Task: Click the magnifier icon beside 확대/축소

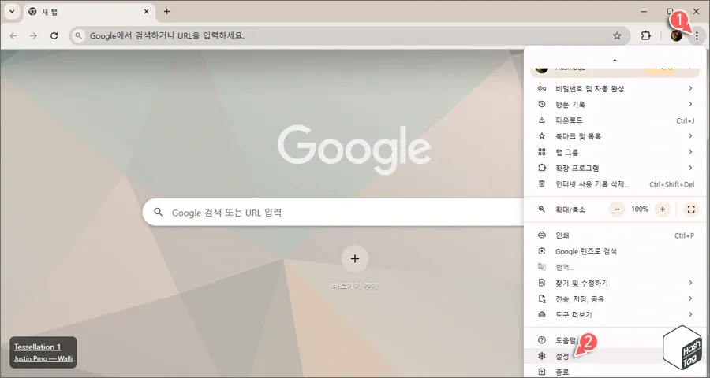Action: pos(541,209)
